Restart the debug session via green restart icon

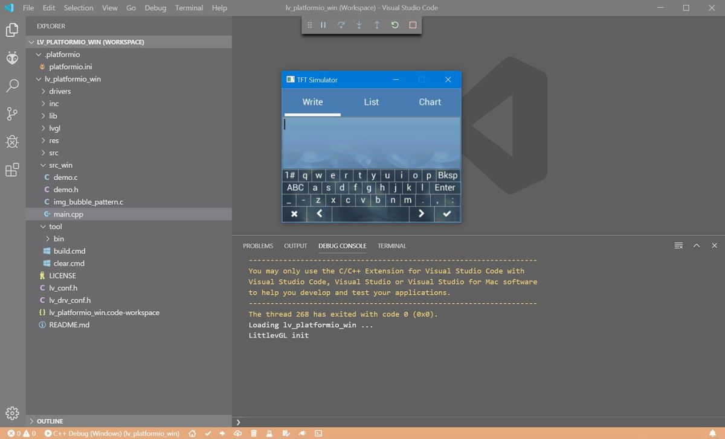coord(394,25)
